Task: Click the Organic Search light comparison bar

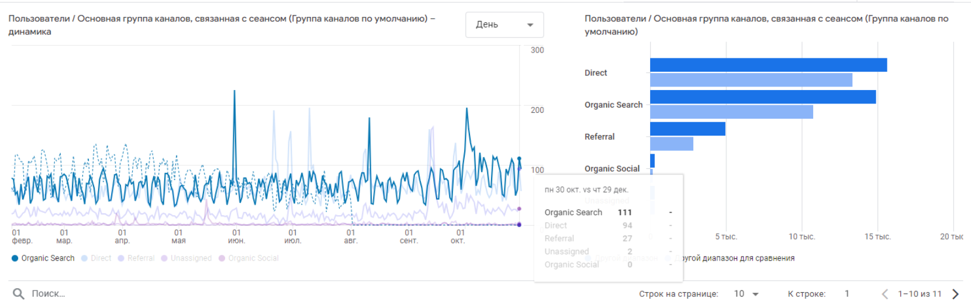Action: [x=731, y=112]
